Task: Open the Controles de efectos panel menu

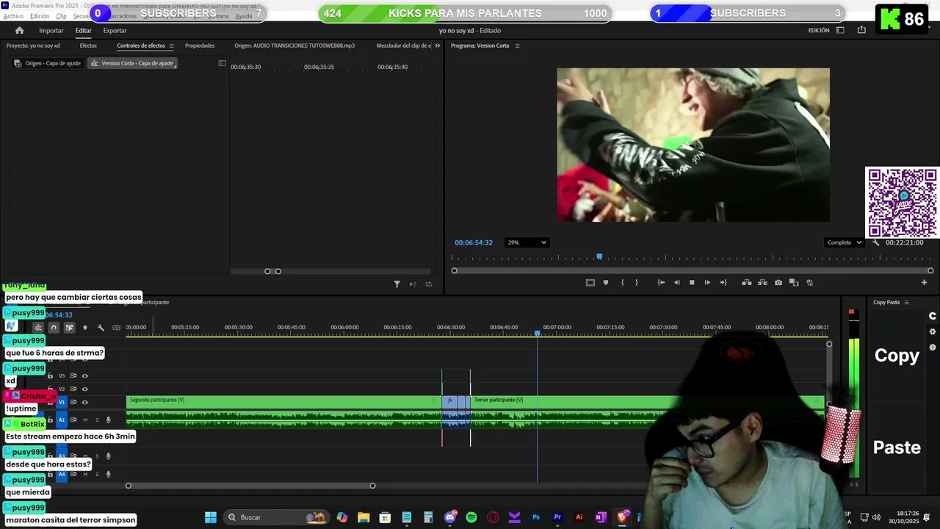Action: [171, 46]
